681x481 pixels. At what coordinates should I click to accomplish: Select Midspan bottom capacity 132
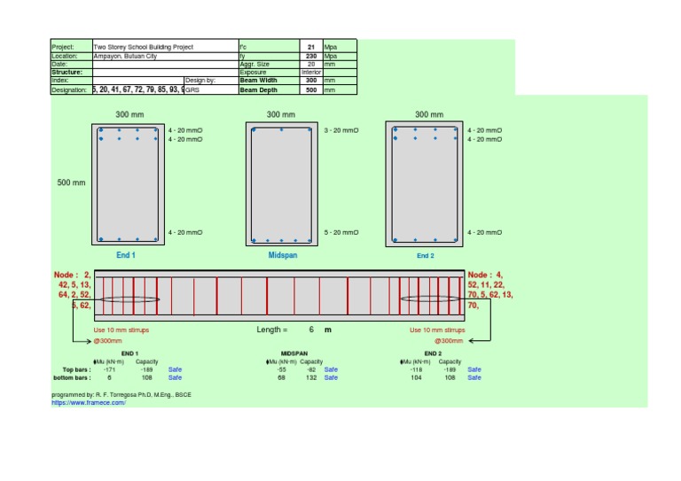click(311, 377)
